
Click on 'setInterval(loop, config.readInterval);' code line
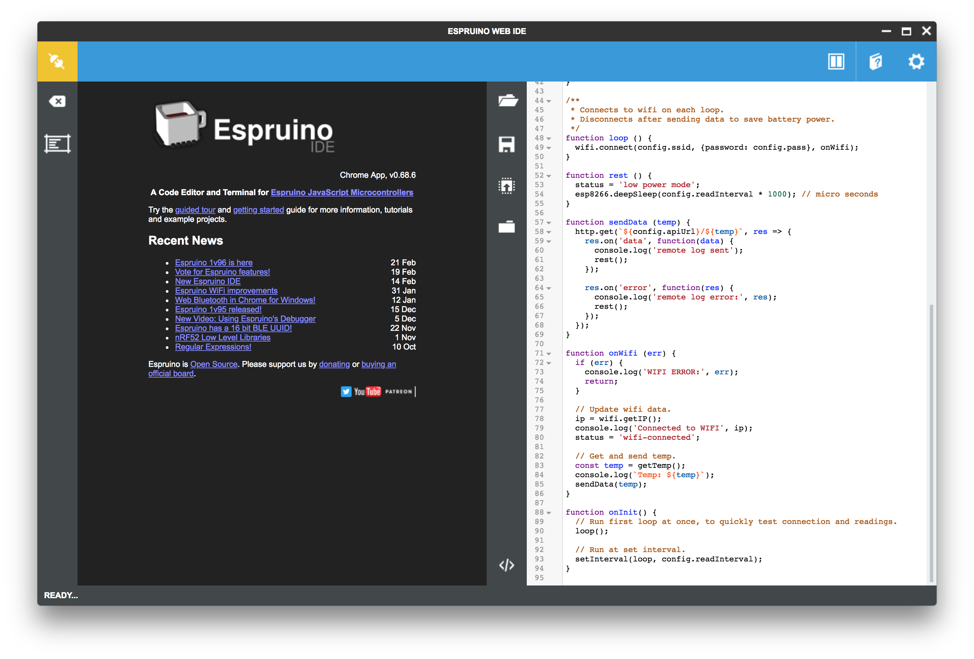tap(668, 559)
